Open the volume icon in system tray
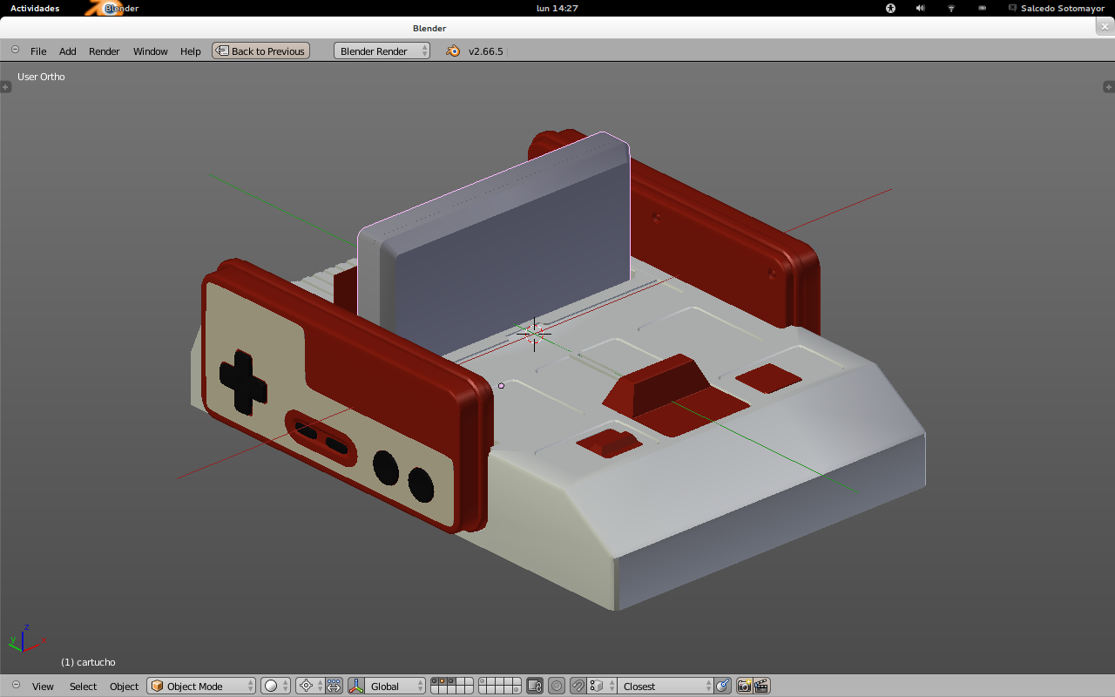Screen dimensions: 1115x697 [x=921, y=8]
